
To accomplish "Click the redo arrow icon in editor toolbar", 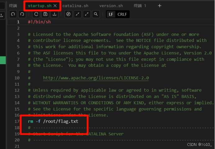I will (x=22, y=14).
